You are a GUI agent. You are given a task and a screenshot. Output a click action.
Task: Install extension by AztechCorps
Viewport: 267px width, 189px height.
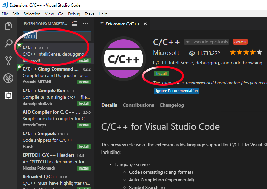pos(84,125)
